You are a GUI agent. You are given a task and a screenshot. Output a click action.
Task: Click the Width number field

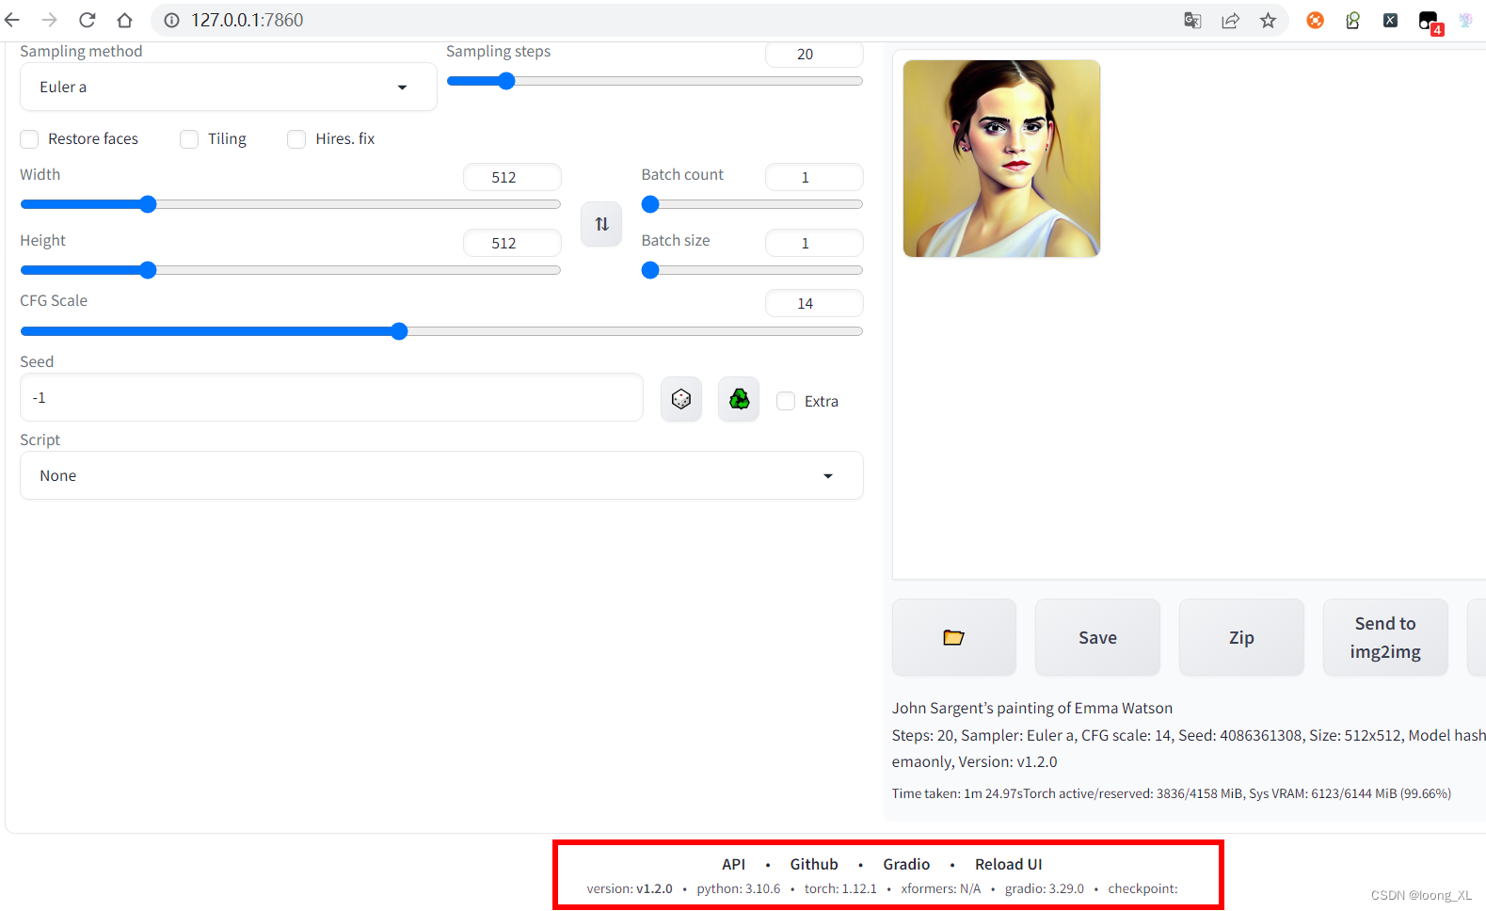pyautogui.click(x=512, y=177)
